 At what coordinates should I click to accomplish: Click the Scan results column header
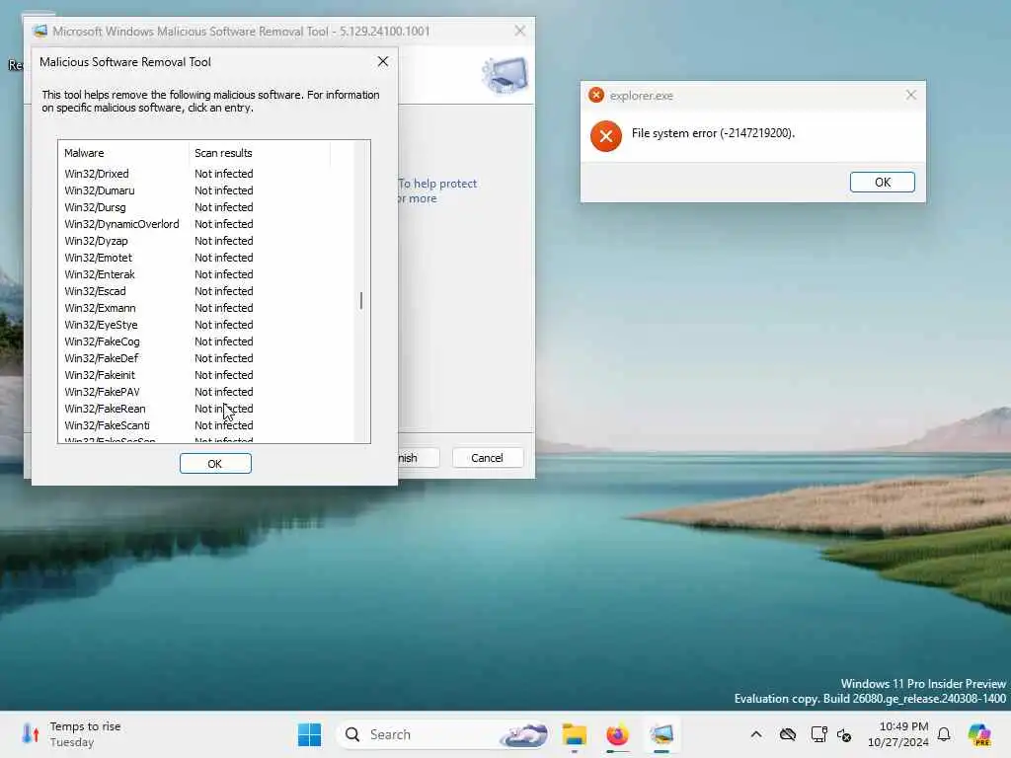coord(260,153)
